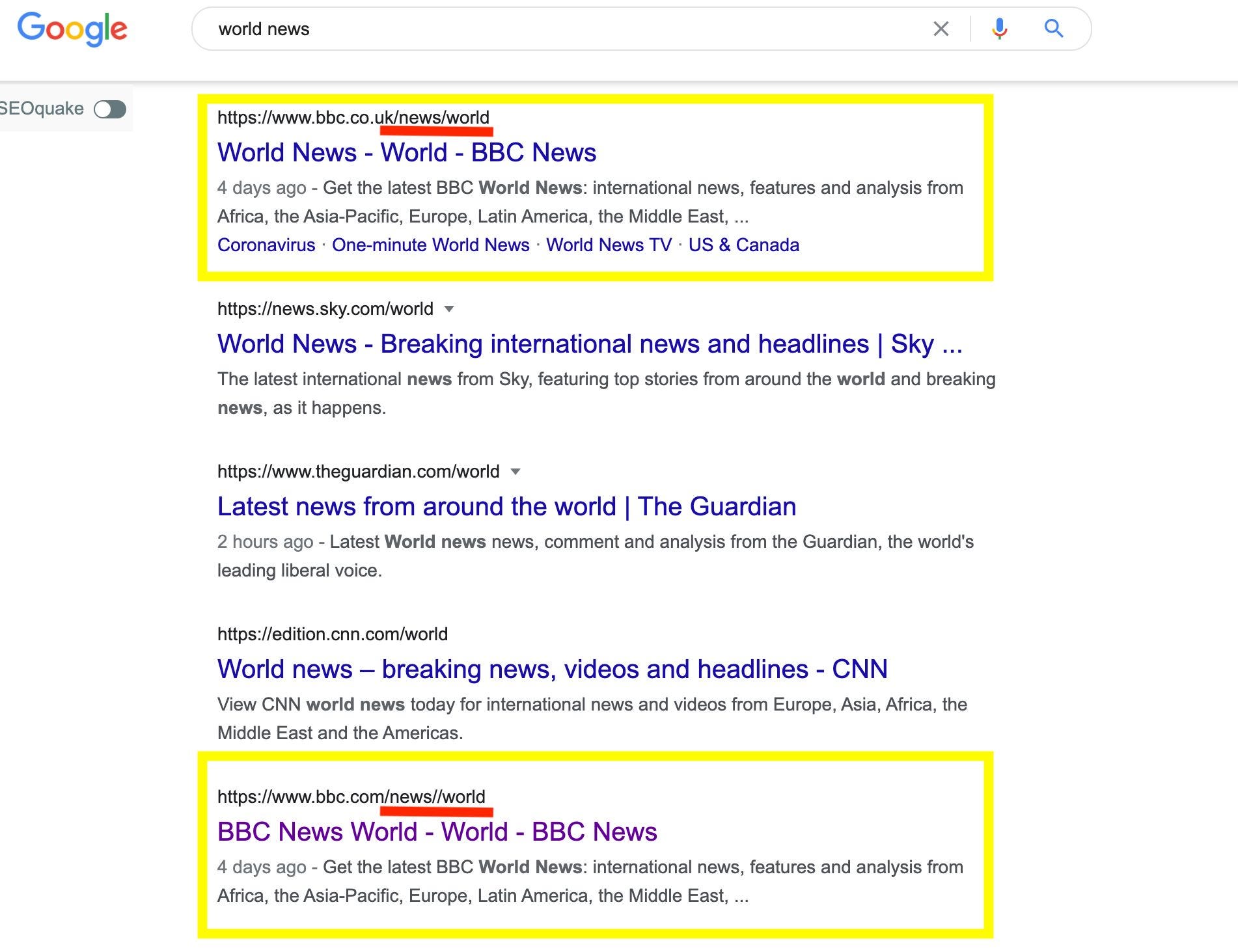Click the Google logo
The width and height of the screenshot is (1238, 950).
[72, 29]
